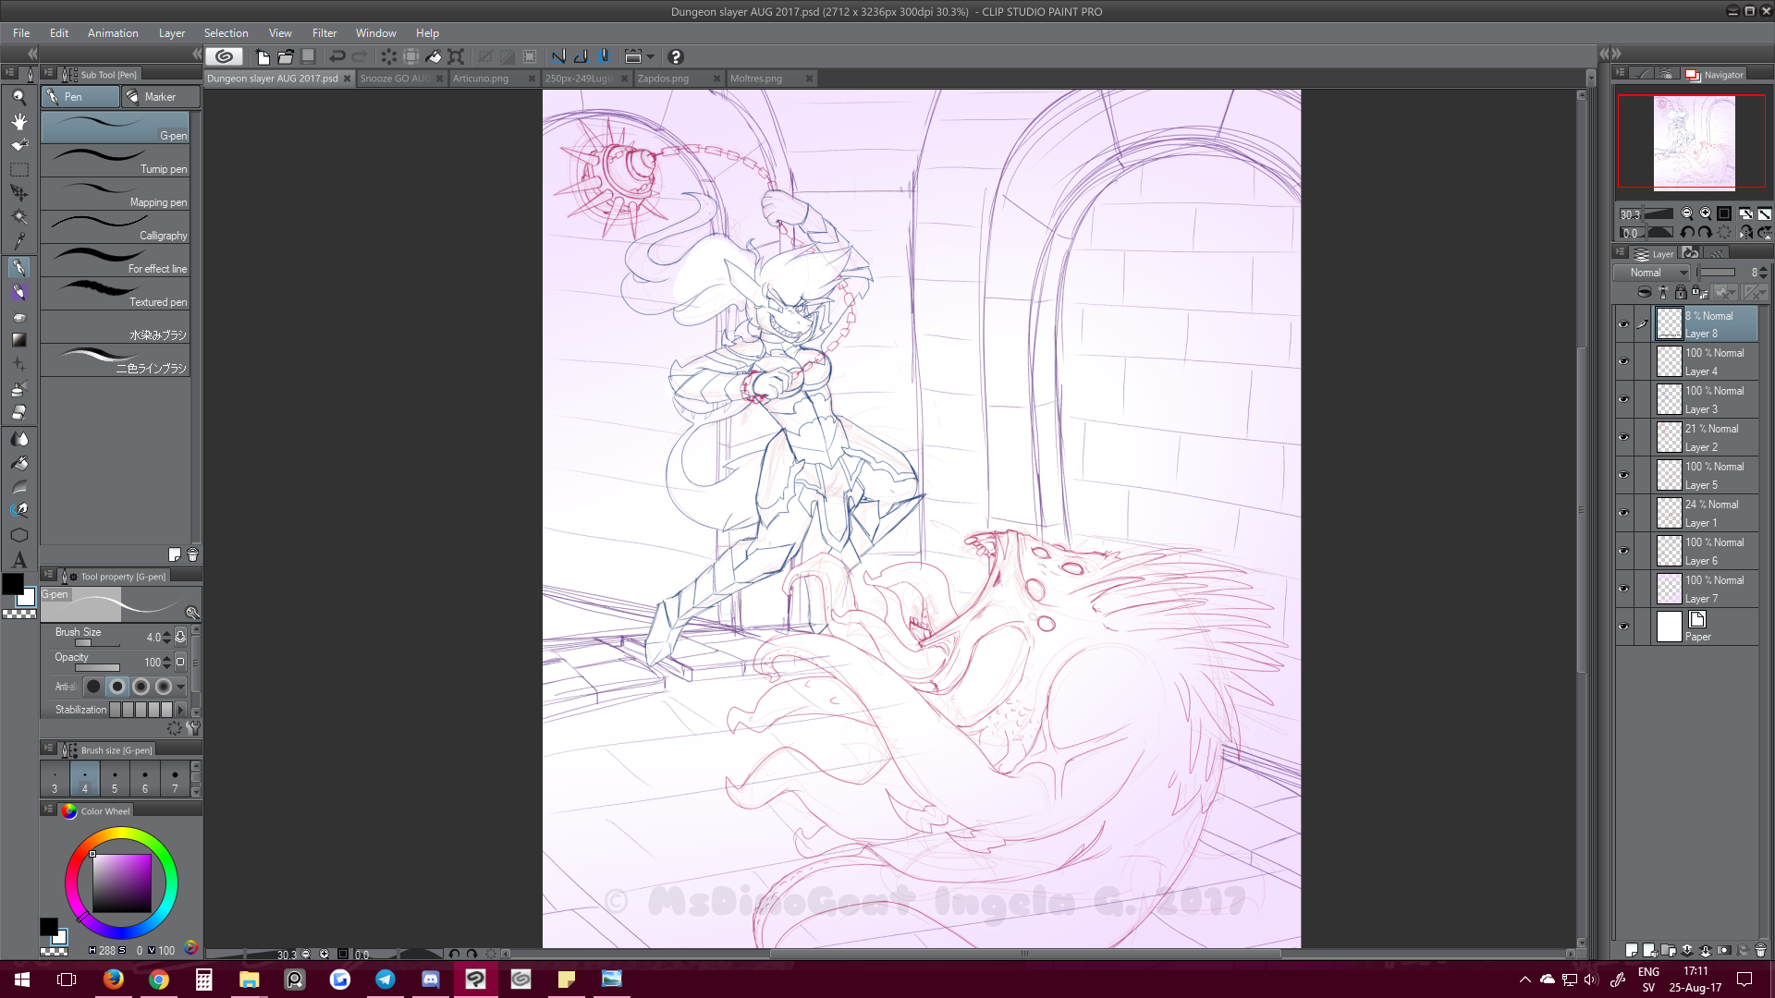Select the Auto select magic wand tool

point(18,217)
